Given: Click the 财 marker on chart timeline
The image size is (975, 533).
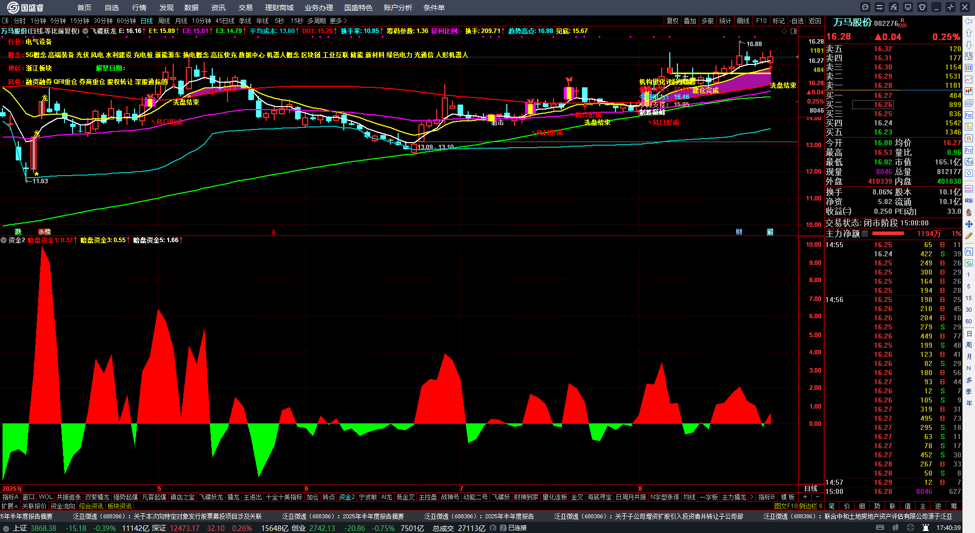Looking at the screenshot, I should 739,231.
